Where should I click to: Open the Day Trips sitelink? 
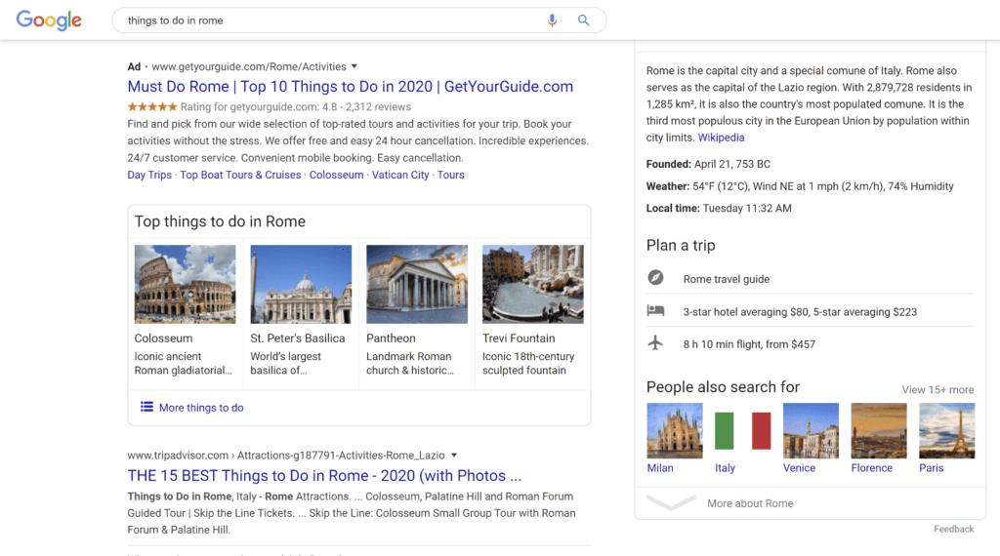[149, 176]
